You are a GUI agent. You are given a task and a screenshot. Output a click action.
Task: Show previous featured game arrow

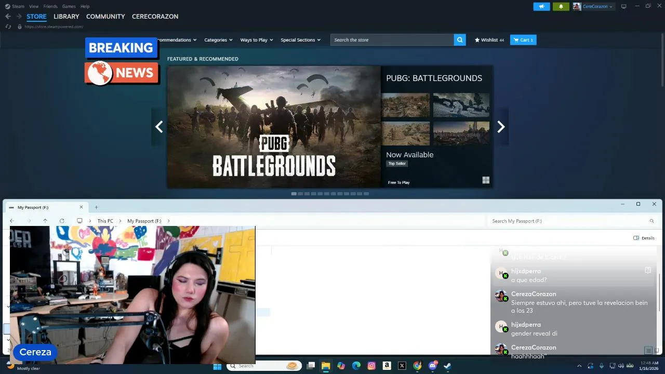tap(159, 127)
